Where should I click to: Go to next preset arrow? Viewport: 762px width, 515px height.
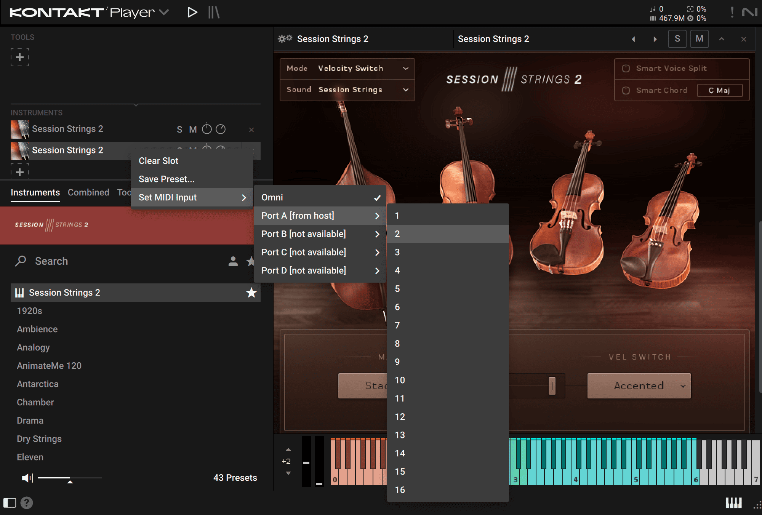pyautogui.click(x=655, y=39)
